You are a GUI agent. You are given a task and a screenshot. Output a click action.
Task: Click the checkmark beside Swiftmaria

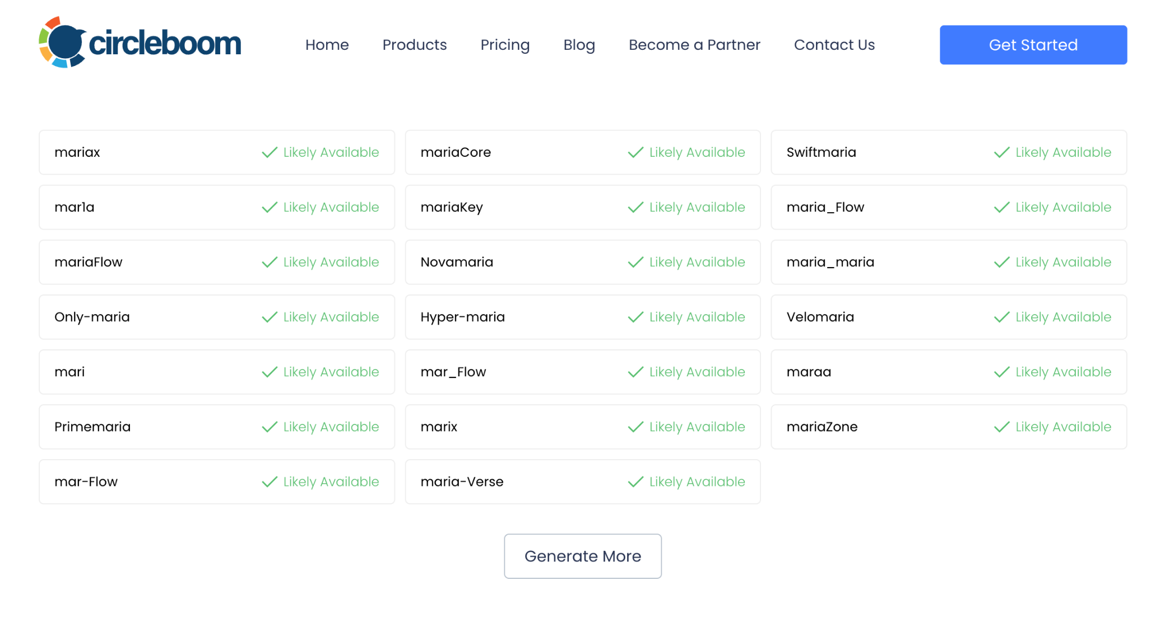(1001, 152)
